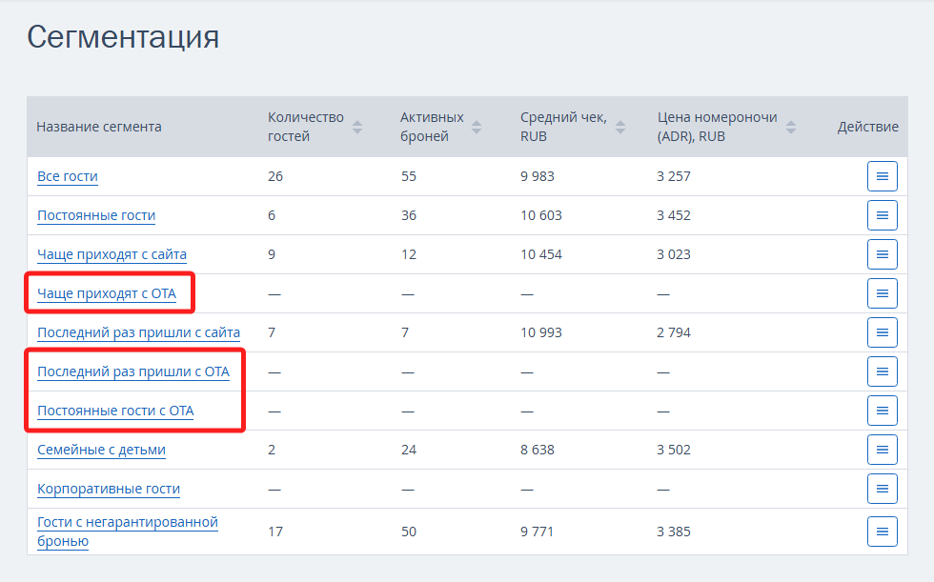Open action menu for Чаще приходят с ОТА

pos(883,293)
